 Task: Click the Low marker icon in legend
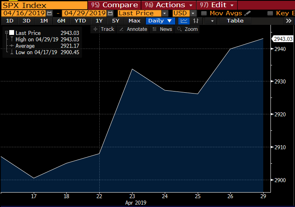click(x=12, y=52)
